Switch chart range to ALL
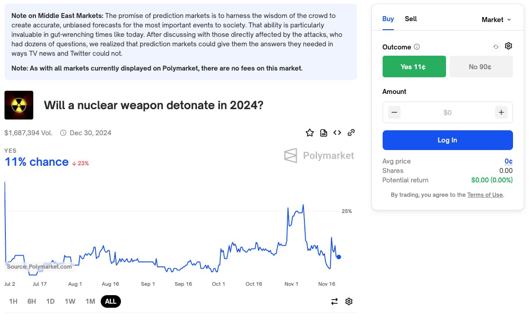Screen dimensions: 531x323 click(111, 301)
